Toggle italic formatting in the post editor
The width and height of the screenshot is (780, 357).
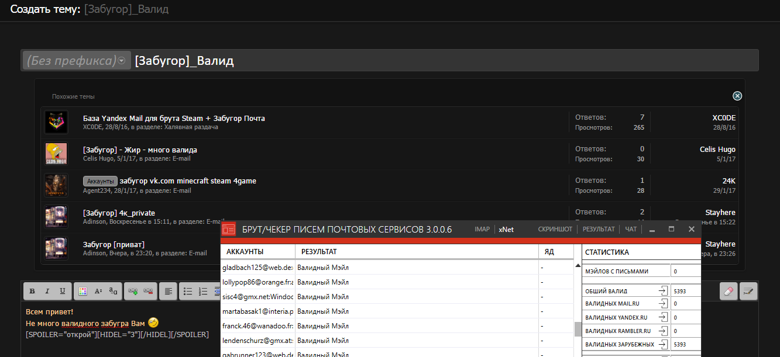(47, 291)
